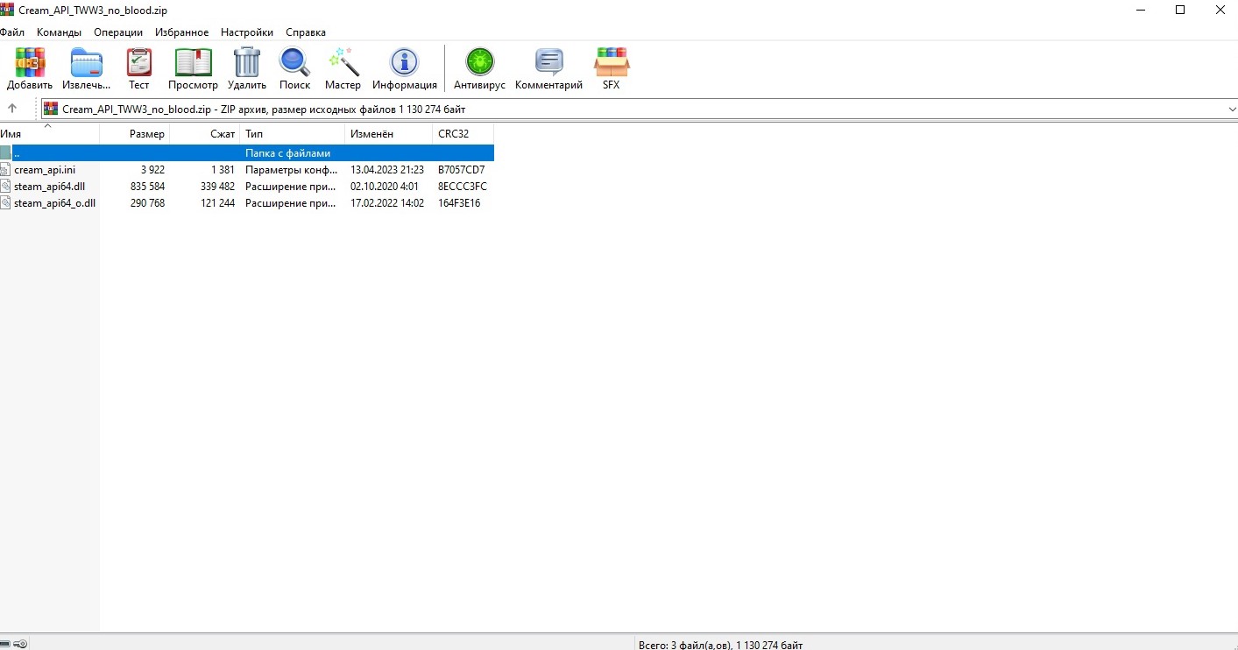Image resolution: width=1238 pixels, height=650 pixels.
Task: Sort files by Размер column header
Action: [146, 134]
